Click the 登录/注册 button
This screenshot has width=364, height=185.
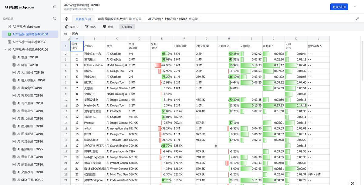339,7
